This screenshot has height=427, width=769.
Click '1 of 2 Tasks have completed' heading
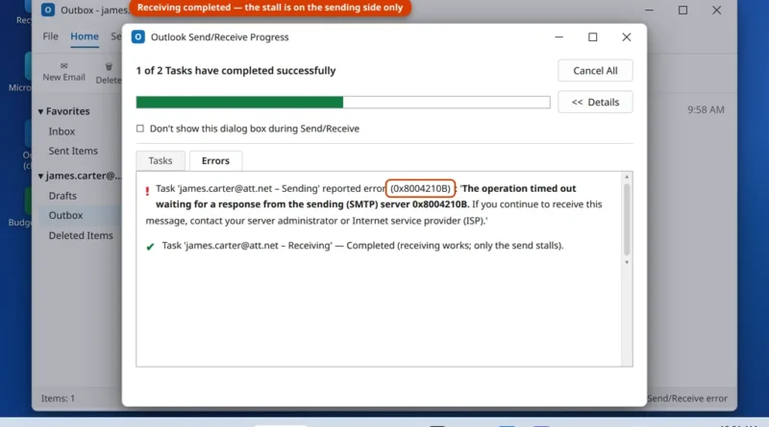click(x=236, y=70)
